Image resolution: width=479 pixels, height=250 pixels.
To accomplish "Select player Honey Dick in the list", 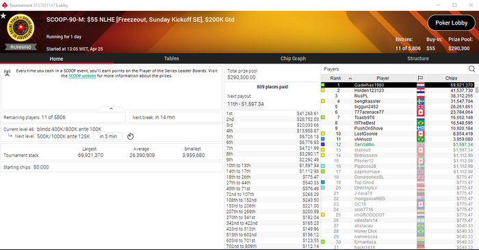I will [x=398, y=231].
